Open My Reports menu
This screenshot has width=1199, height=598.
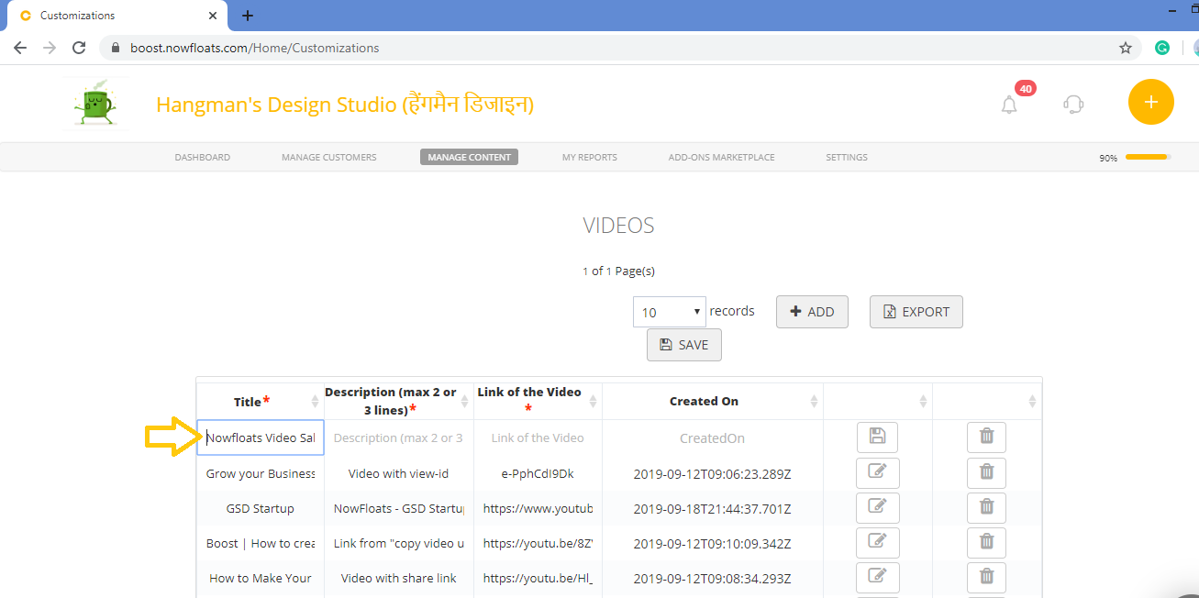(590, 157)
